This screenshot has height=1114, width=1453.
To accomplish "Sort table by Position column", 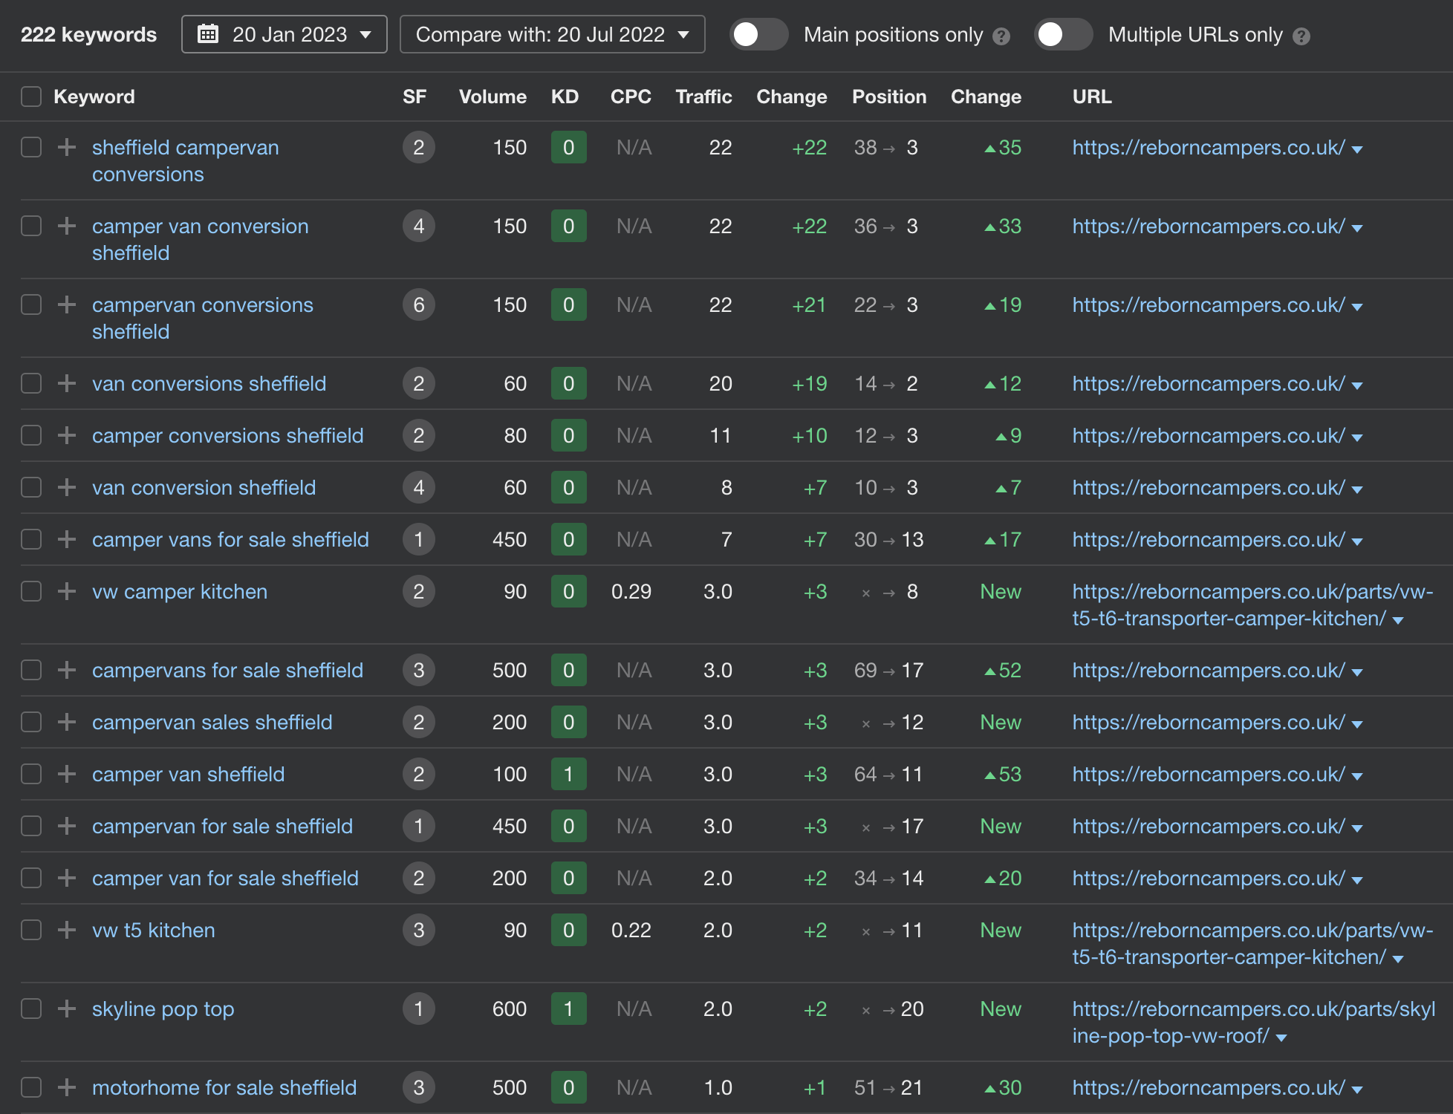I will point(889,97).
